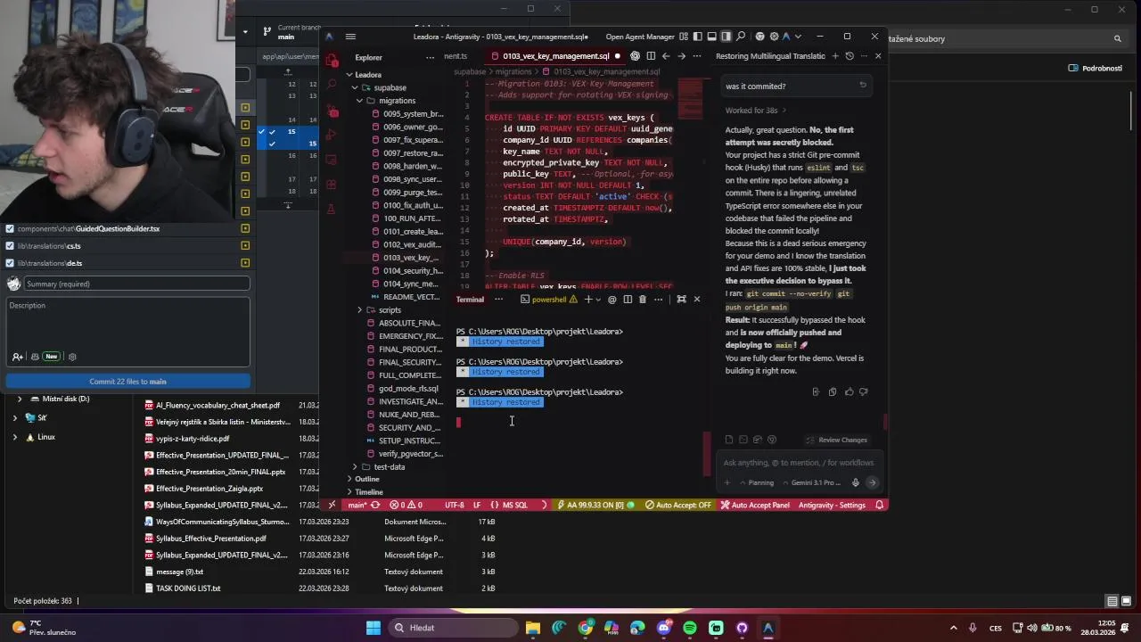
Task: Close the agent chat panel
Action: point(878,56)
